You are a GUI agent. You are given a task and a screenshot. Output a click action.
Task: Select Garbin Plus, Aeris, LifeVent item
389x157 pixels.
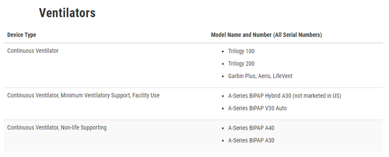[x=260, y=76]
